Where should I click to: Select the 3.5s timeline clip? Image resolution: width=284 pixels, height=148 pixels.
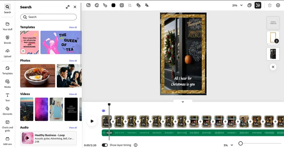[244, 121]
